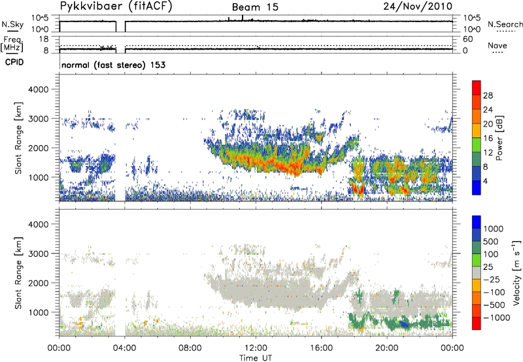Click the "Power [dB]" color bar title
Screen dimensions: 523x362
[499, 138]
